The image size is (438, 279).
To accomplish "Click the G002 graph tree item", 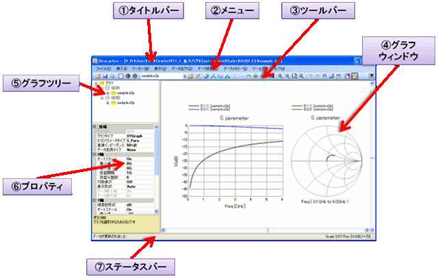I will [x=116, y=97].
